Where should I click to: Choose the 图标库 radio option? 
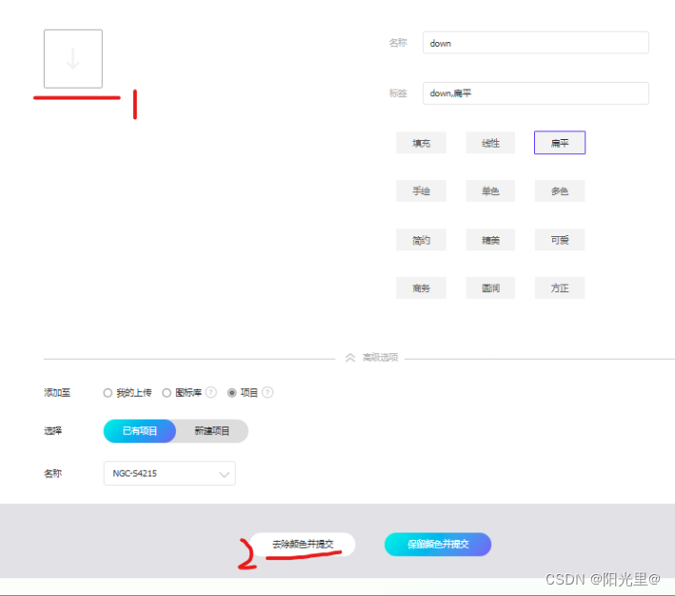[x=167, y=393]
